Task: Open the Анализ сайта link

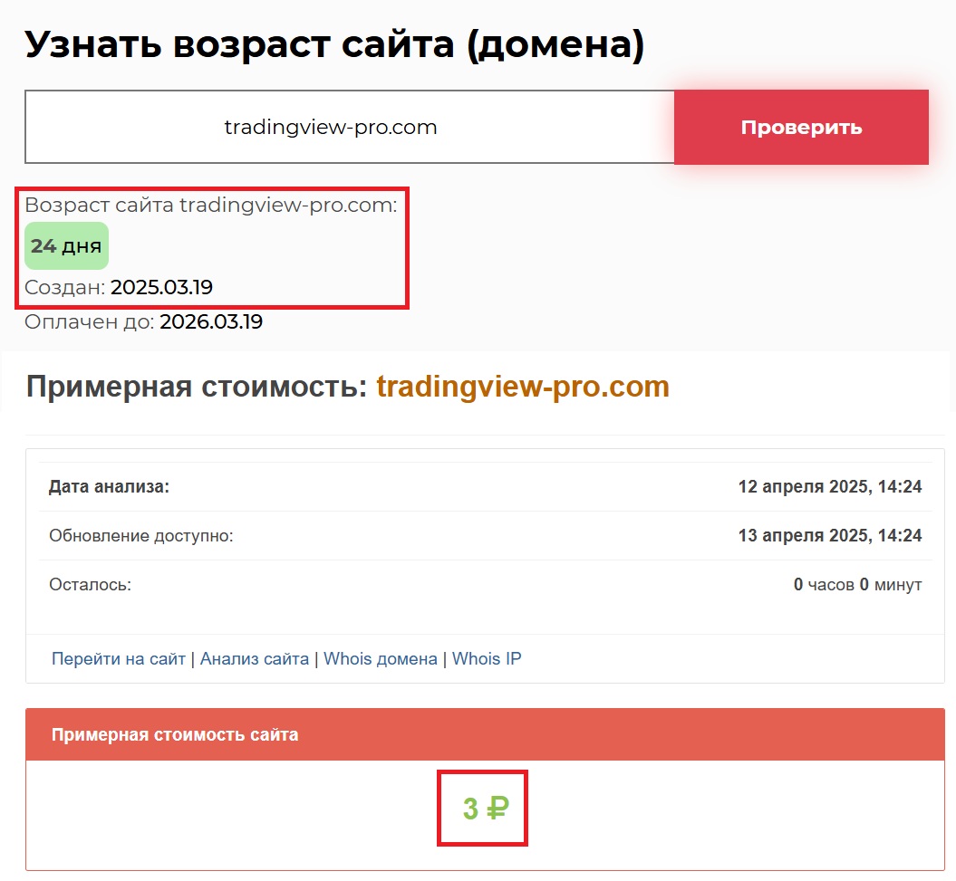Action: pos(255,659)
